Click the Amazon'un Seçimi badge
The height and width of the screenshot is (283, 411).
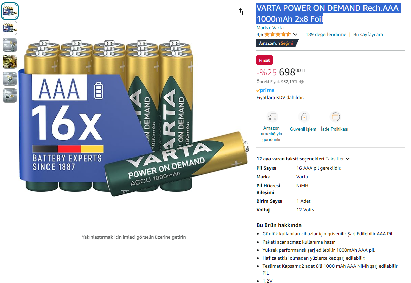click(x=277, y=43)
